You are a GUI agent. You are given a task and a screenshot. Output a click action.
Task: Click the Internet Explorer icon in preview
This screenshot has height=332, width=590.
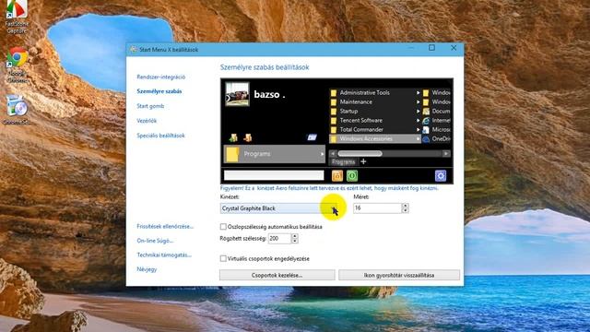click(x=426, y=121)
